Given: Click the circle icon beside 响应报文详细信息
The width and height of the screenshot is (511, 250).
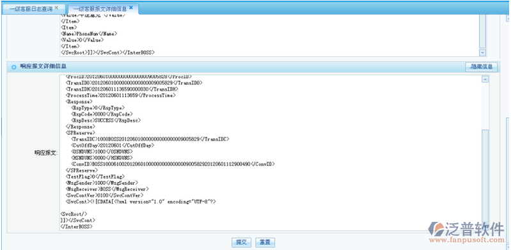Looking at the screenshot, I should [x=13, y=67].
